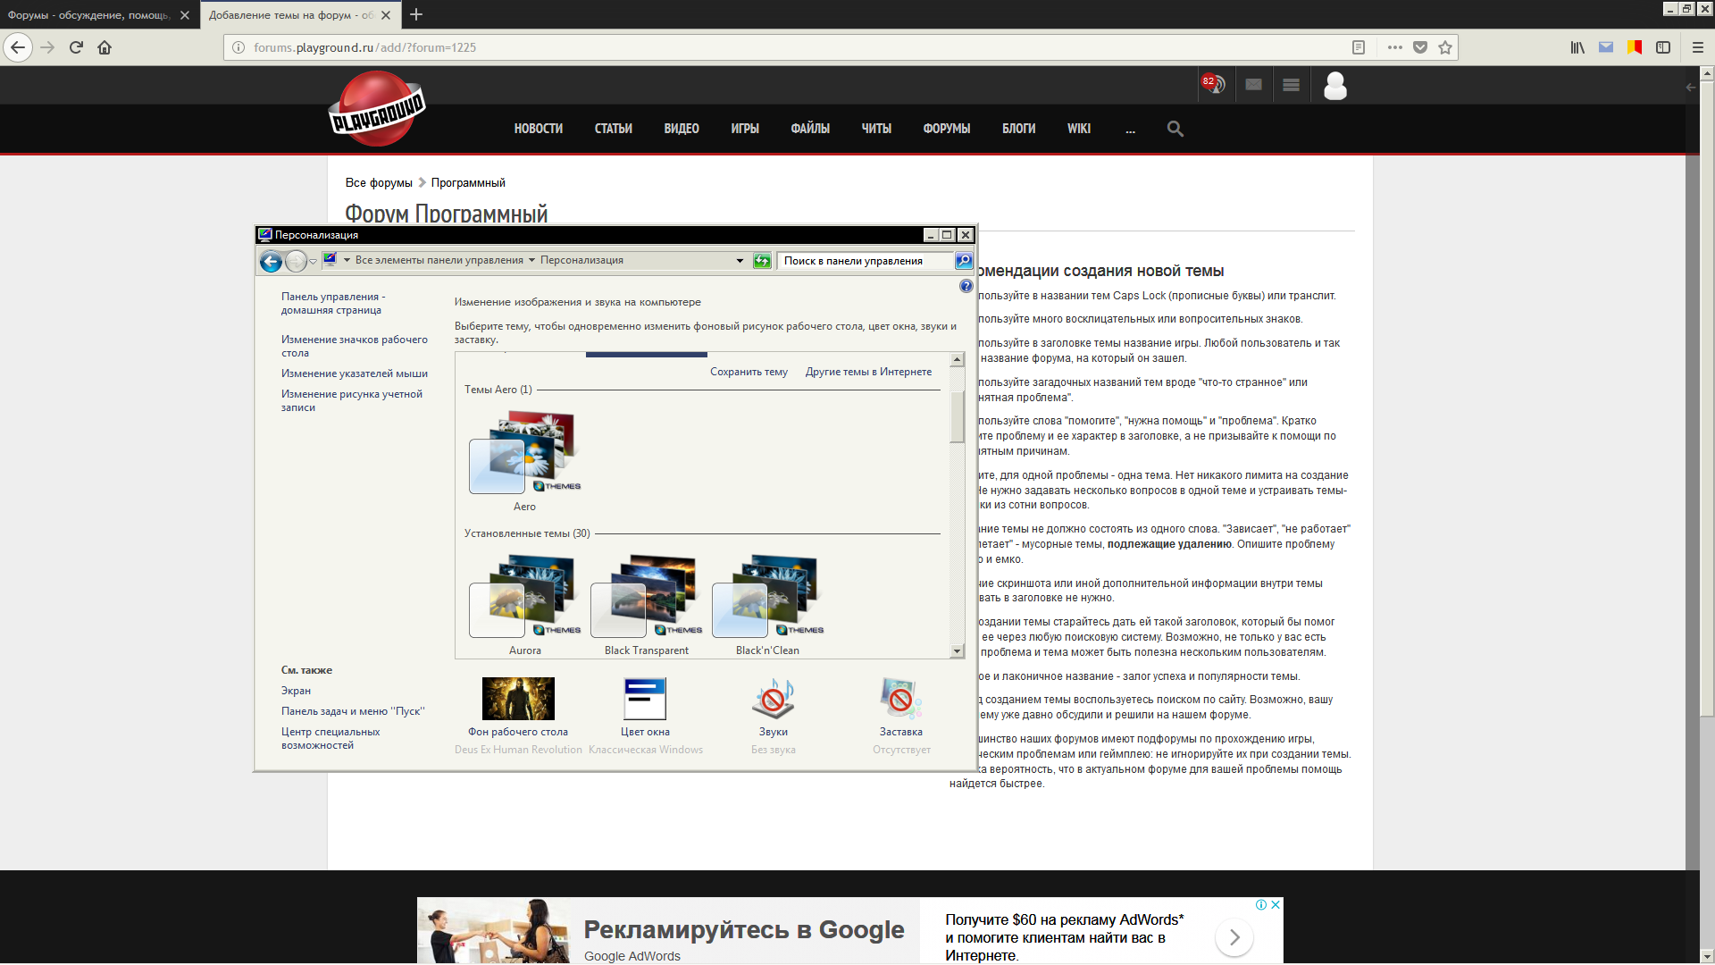Bookmark this page with star icon
Image resolution: width=1715 pixels, height=965 pixels.
[x=1445, y=47]
